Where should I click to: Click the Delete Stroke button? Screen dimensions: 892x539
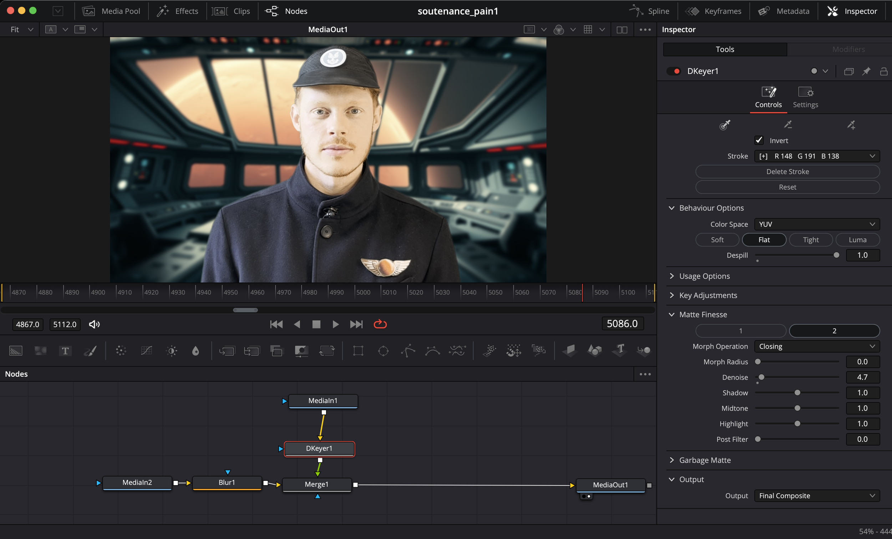coord(787,172)
